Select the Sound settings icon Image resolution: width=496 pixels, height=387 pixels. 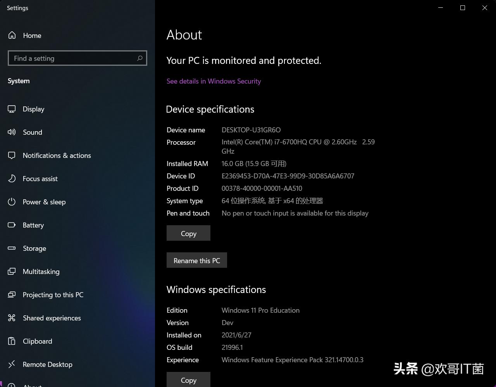(x=12, y=132)
